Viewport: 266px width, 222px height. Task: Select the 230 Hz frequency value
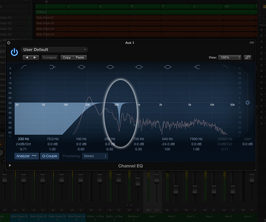tap(23, 139)
